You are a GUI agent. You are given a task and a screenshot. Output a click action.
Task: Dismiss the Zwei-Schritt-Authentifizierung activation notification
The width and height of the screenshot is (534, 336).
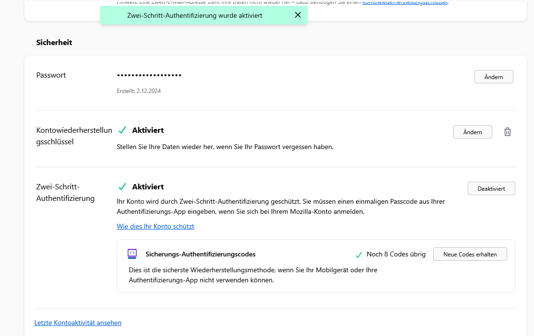coord(298,15)
